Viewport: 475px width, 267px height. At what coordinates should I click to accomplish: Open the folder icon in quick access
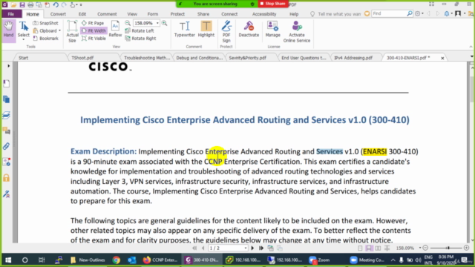coord(13,4)
